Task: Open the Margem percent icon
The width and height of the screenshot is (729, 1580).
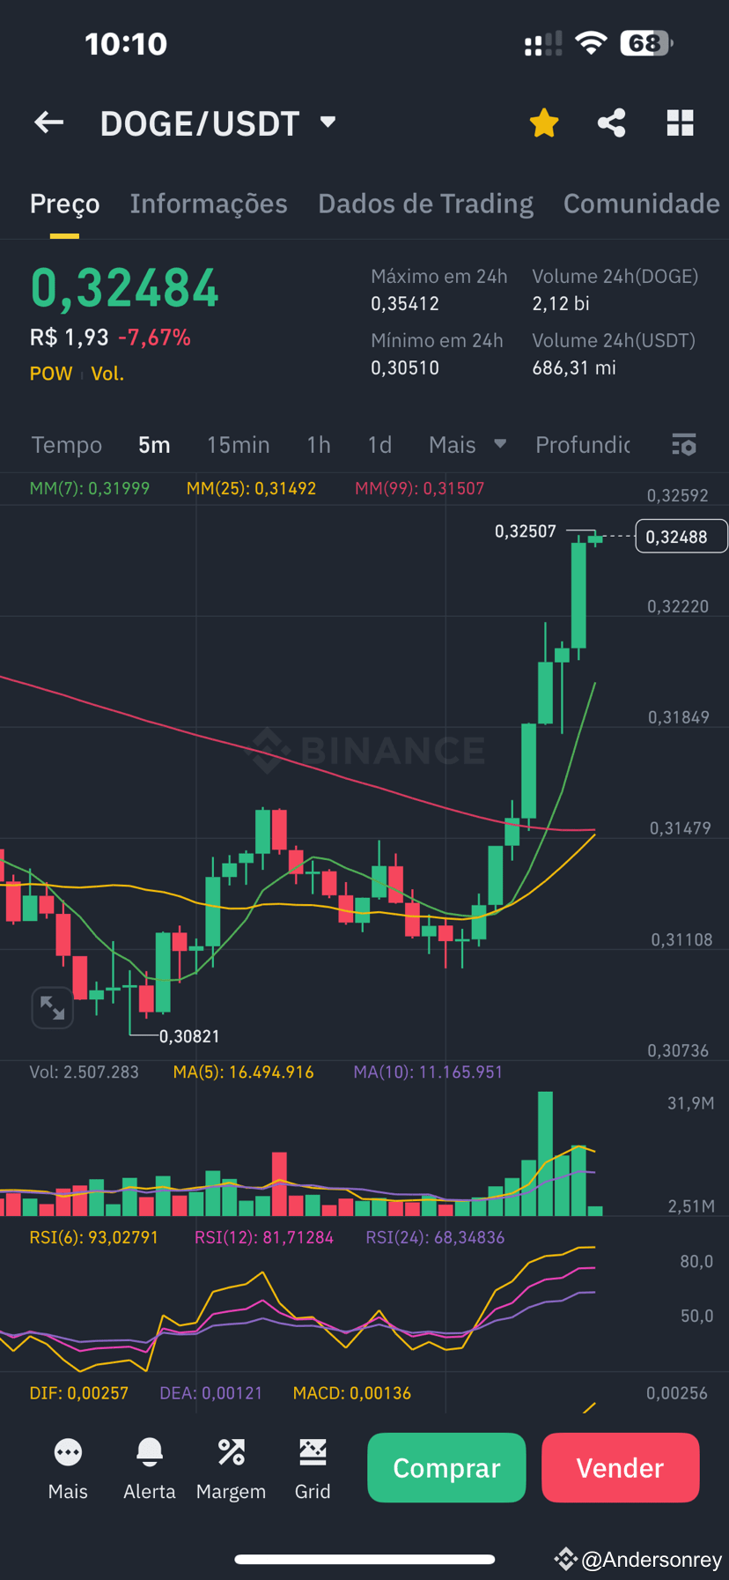Action: 231,1468
